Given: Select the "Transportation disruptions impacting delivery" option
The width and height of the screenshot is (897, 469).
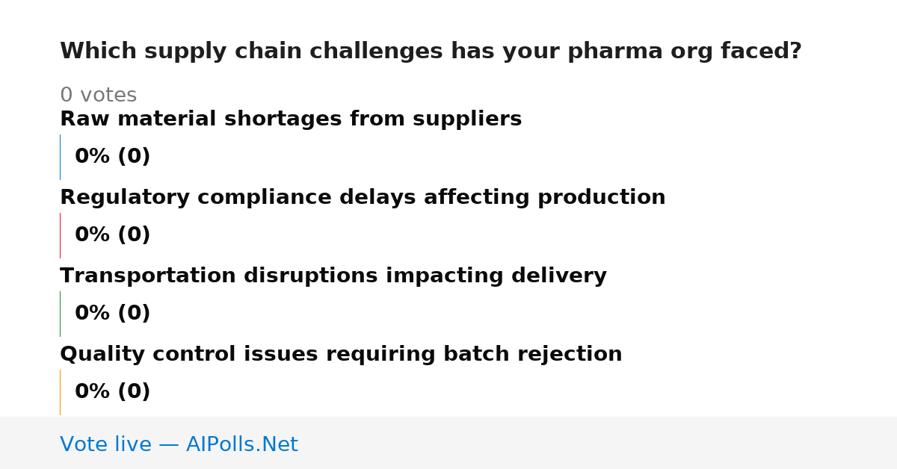Looking at the screenshot, I should (x=333, y=276).
